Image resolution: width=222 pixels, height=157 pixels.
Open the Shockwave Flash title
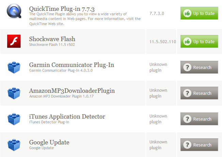point(52,39)
